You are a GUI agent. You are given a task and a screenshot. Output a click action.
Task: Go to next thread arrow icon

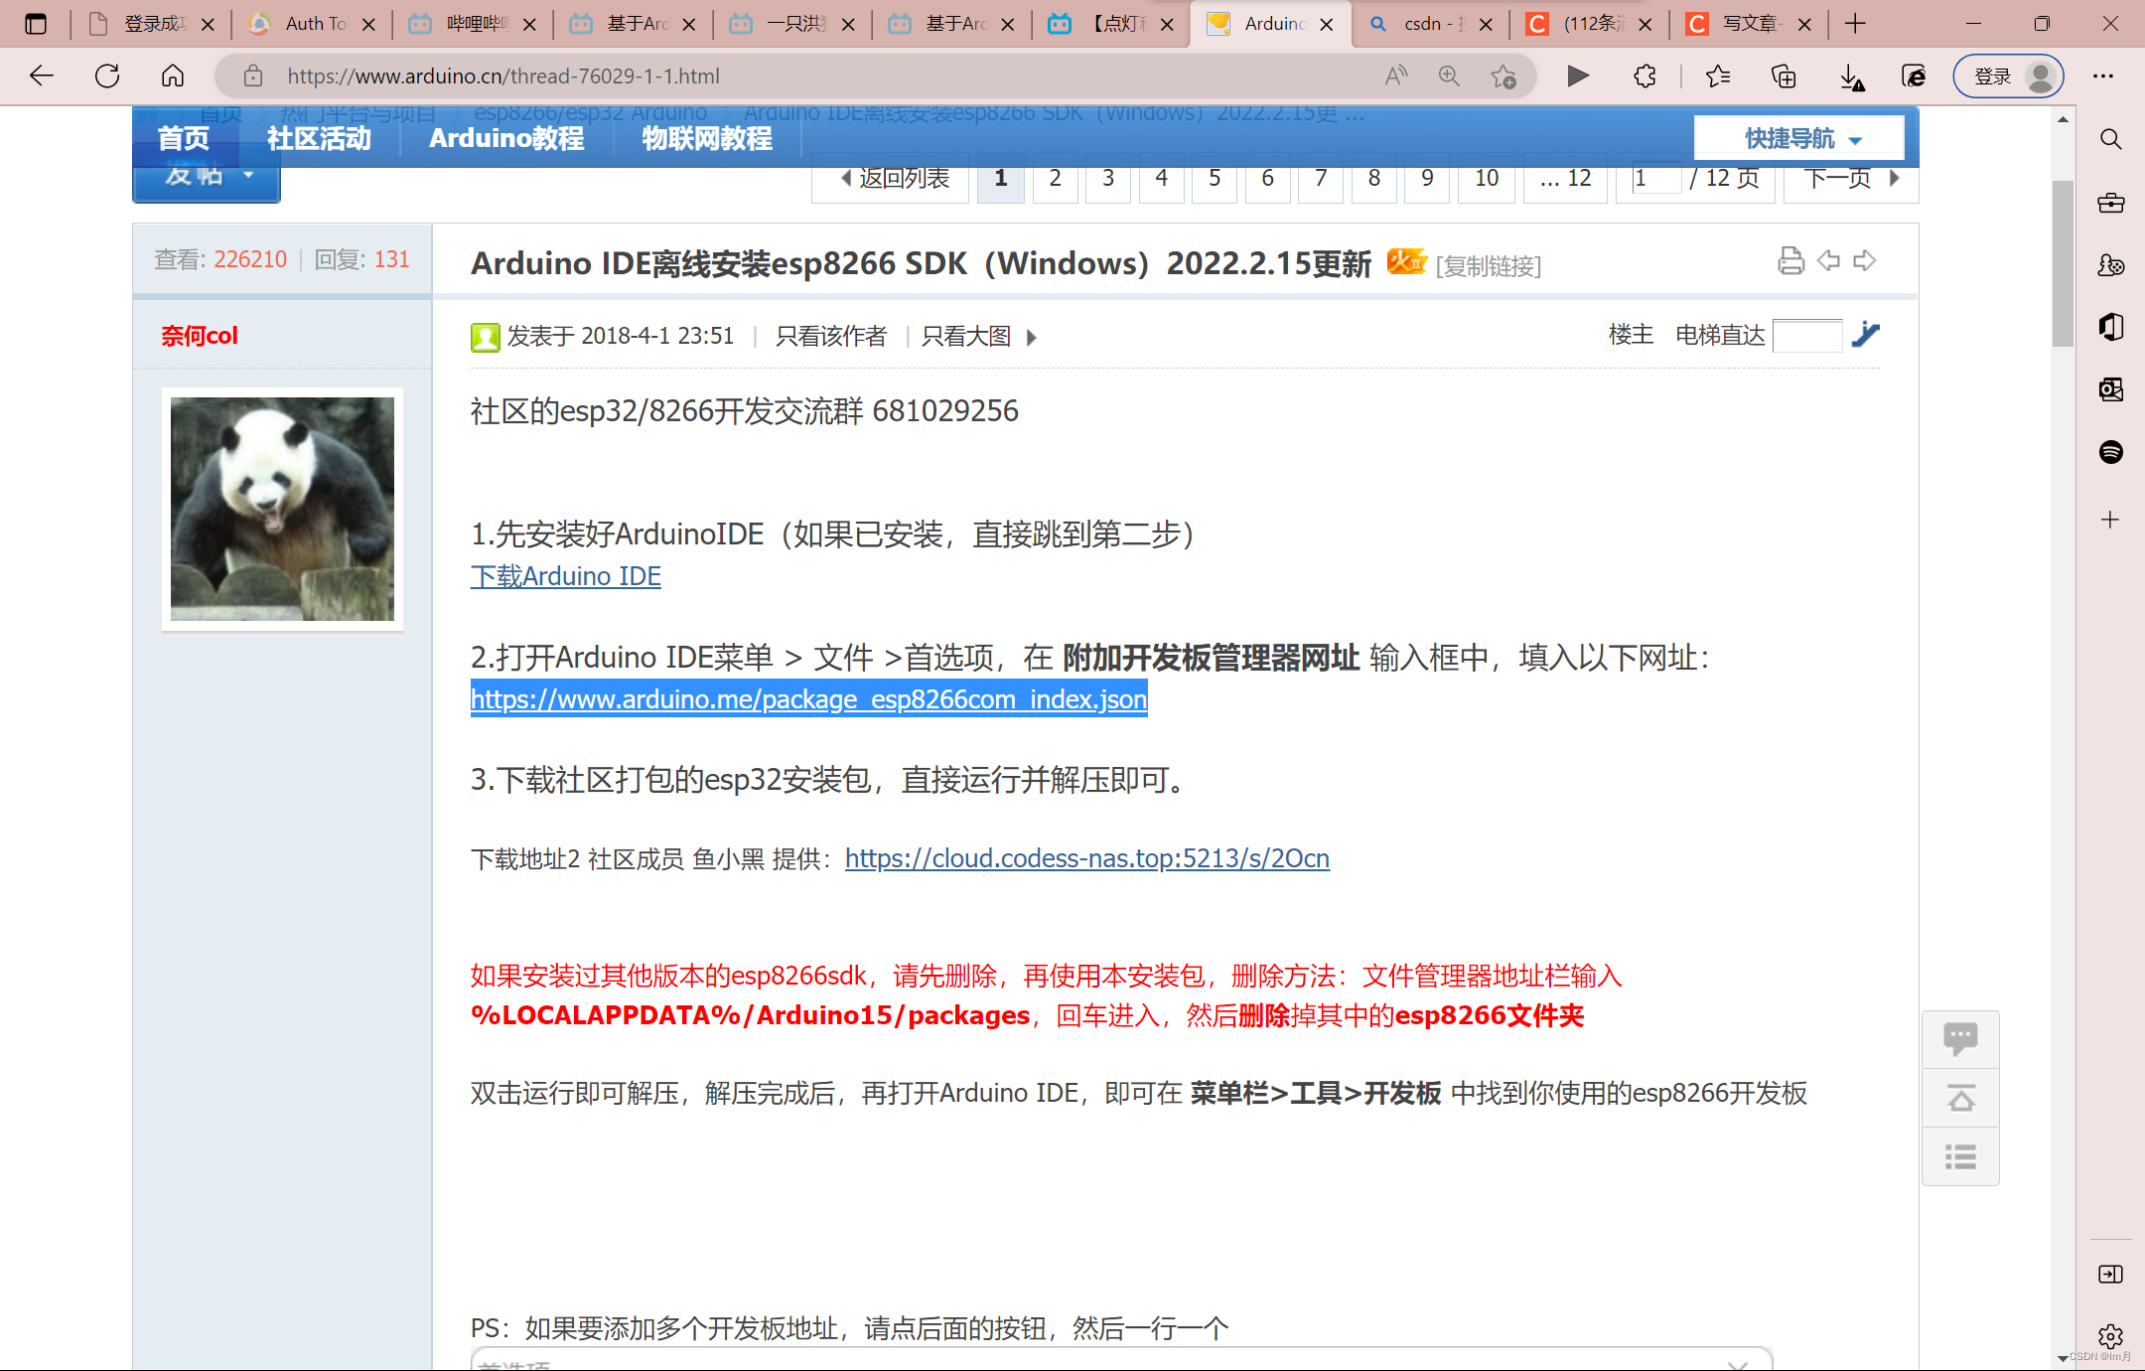pyautogui.click(x=1865, y=261)
